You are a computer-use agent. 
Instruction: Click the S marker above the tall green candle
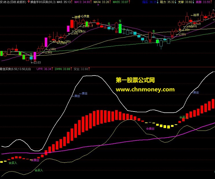120,21
